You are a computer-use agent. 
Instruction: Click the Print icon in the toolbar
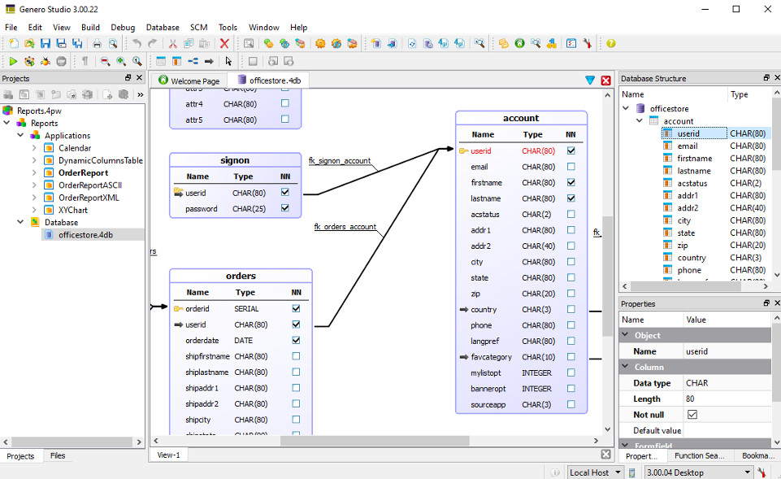click(x=98, y=43)
